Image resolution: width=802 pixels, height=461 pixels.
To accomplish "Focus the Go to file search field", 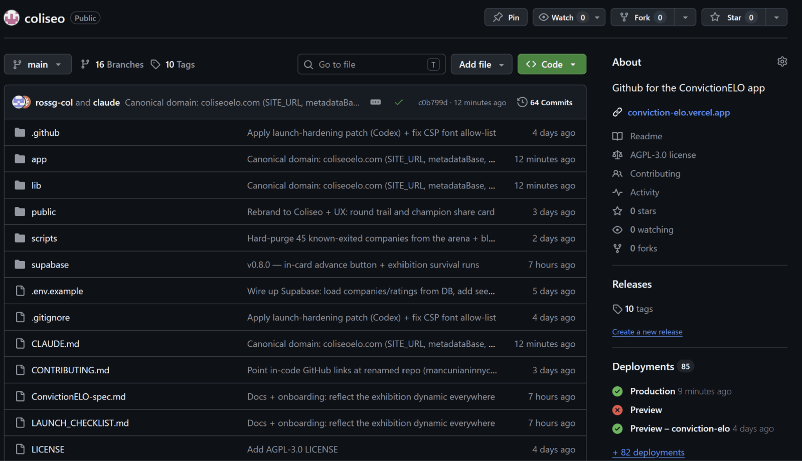I will coord(372,64).
